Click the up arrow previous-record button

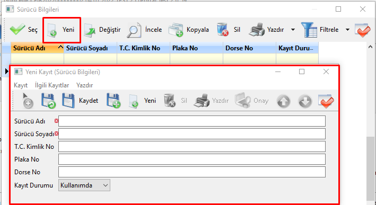283,101
